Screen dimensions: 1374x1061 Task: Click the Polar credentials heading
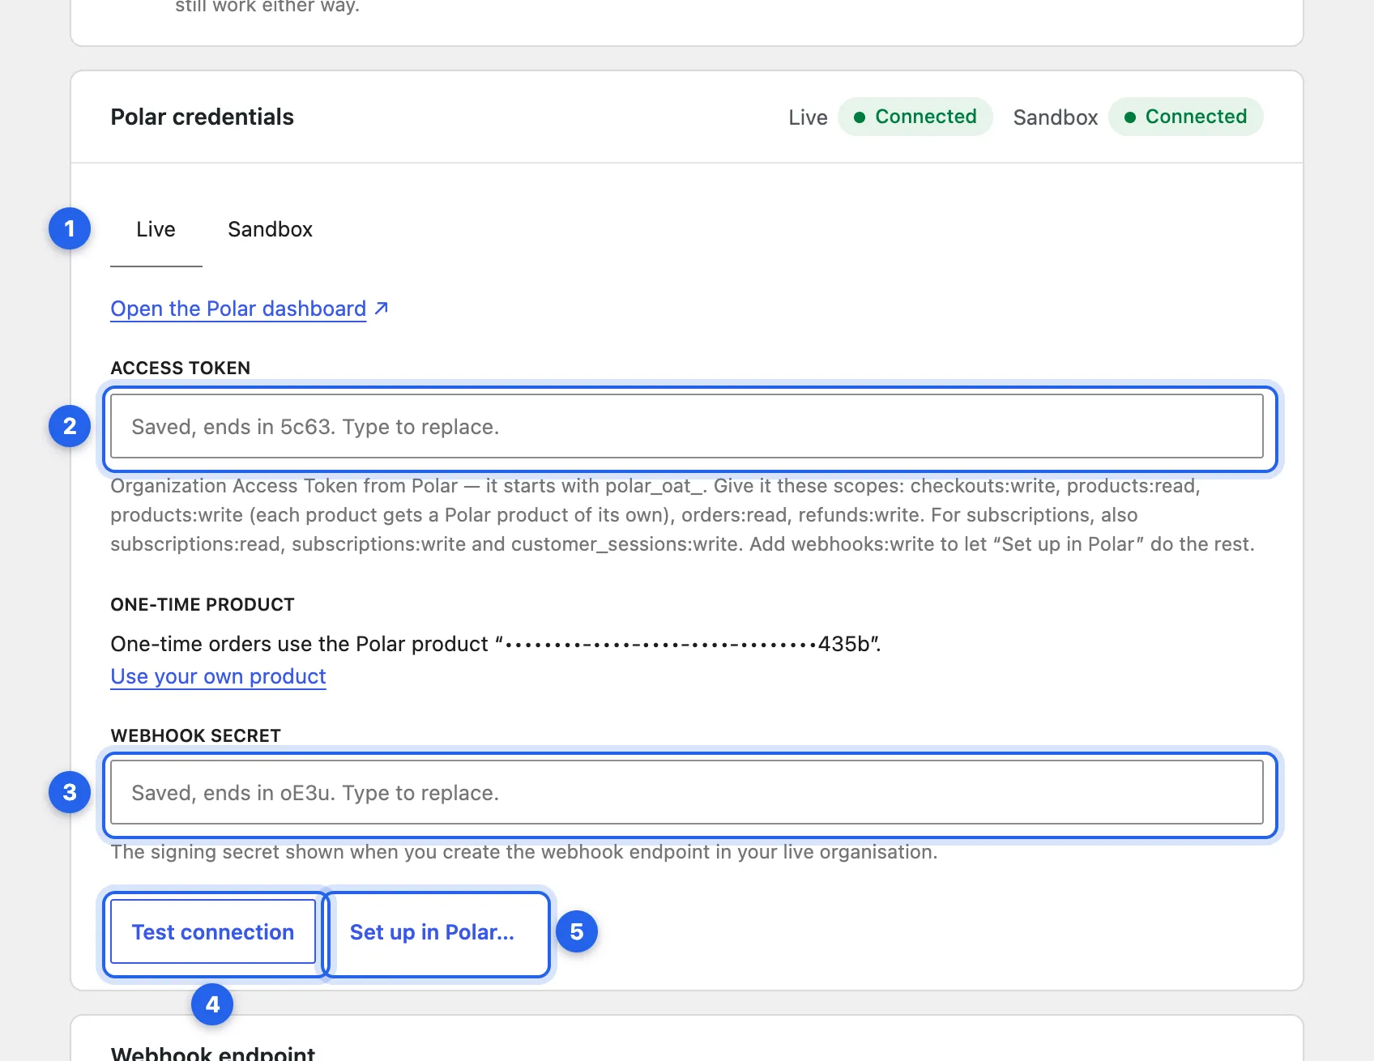203,117
